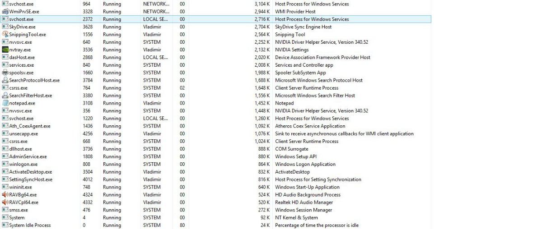Click the 'NVIDIA Settings' description
Image resolution: width=542 pixels, height=229 pixels.
click(x=292, y=50)
